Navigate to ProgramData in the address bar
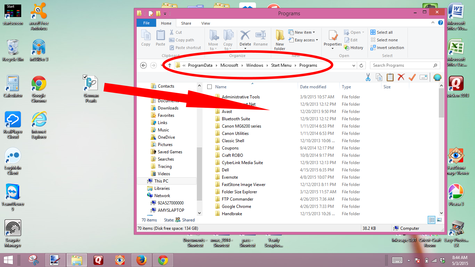 coord(200,65)
